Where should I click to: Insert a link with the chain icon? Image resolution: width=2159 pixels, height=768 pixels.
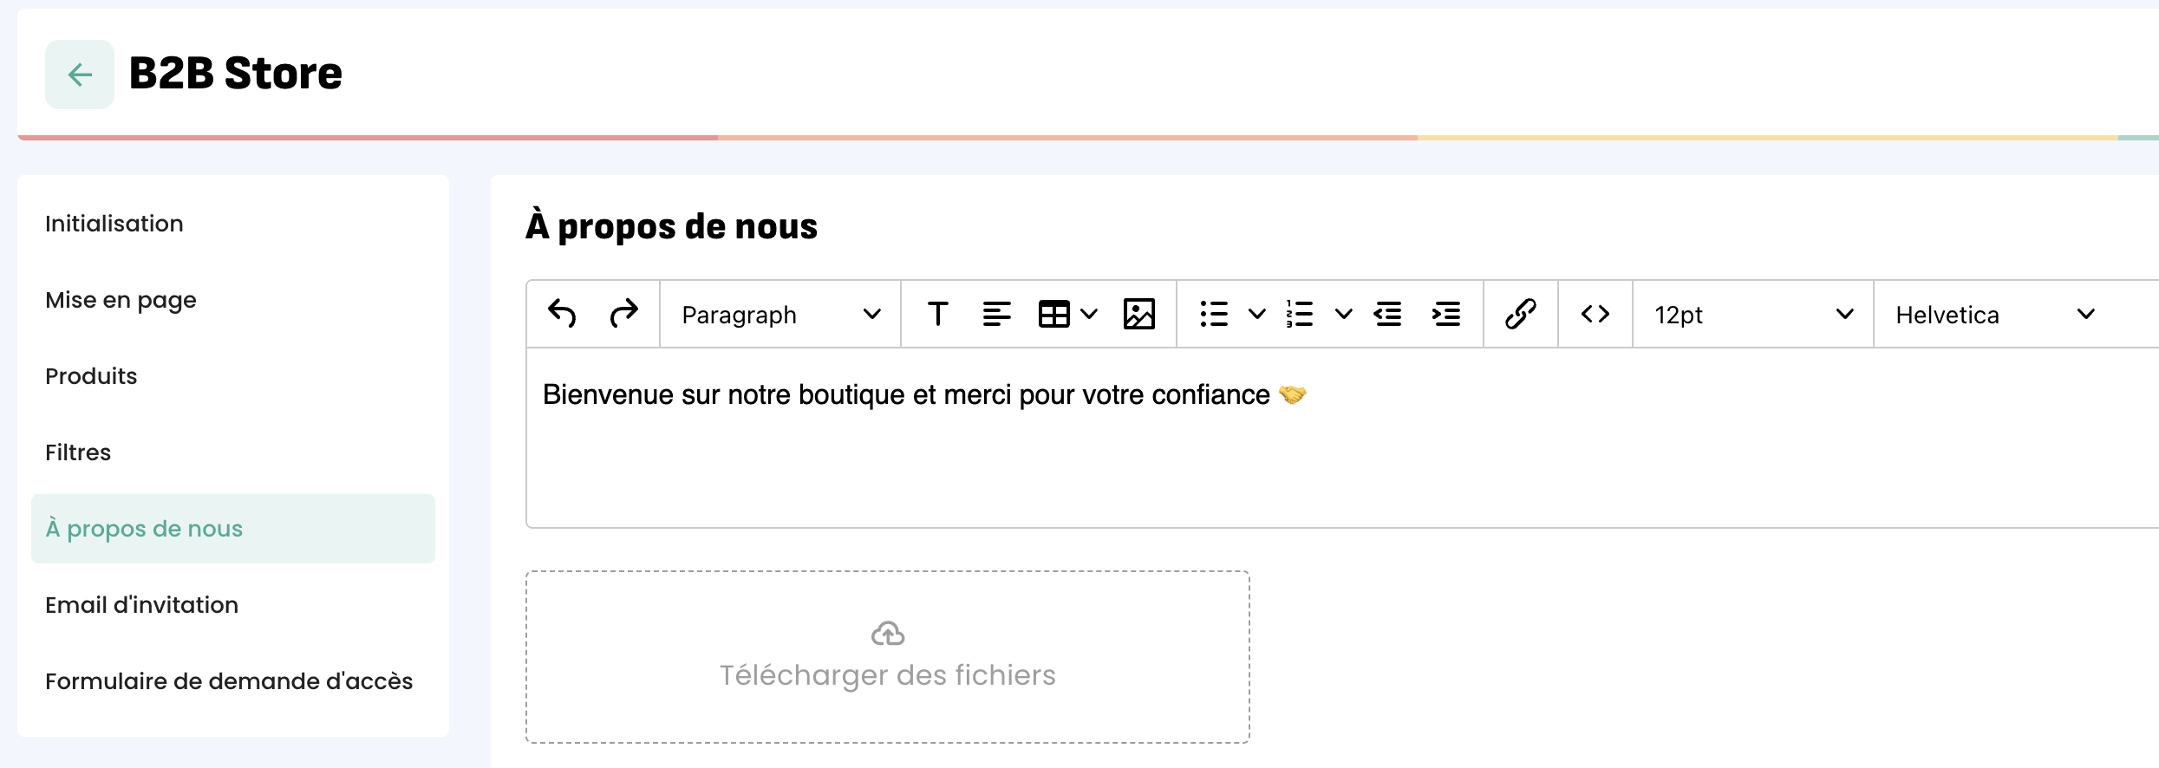coord(1520,314)
